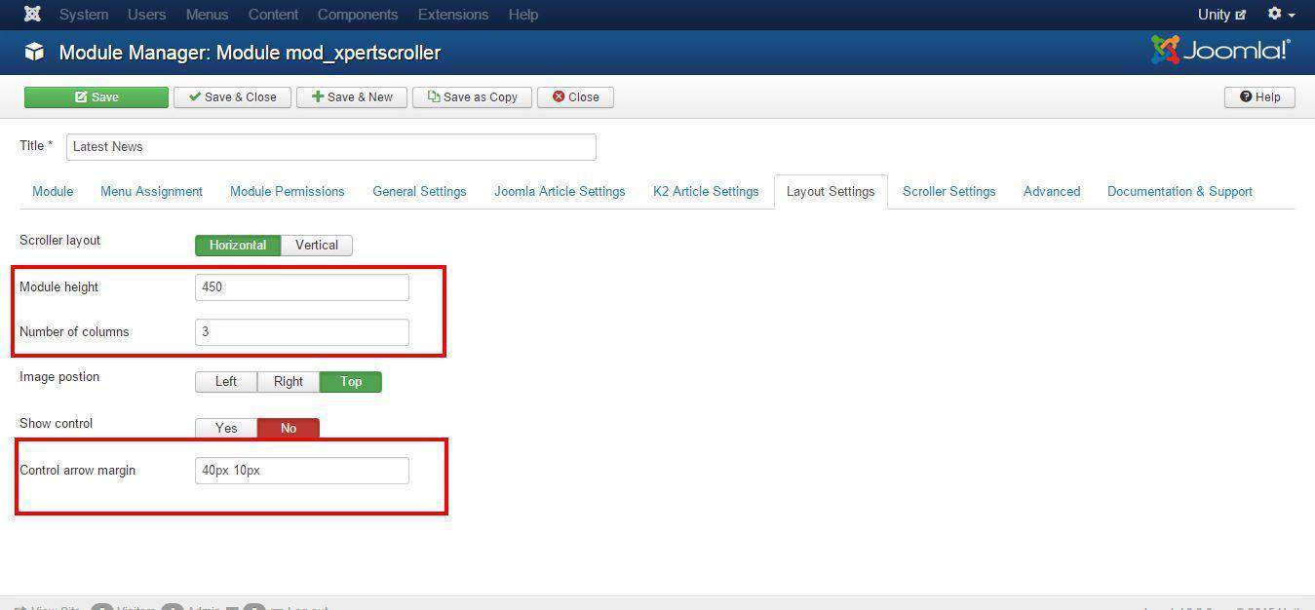Image resolution: width=1315 pixels, height=610 pixels.
Task: Click the Module height input field
Action: pos(301,287)
